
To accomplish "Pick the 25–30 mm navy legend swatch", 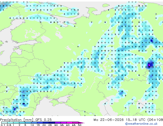I will [52, 123].
